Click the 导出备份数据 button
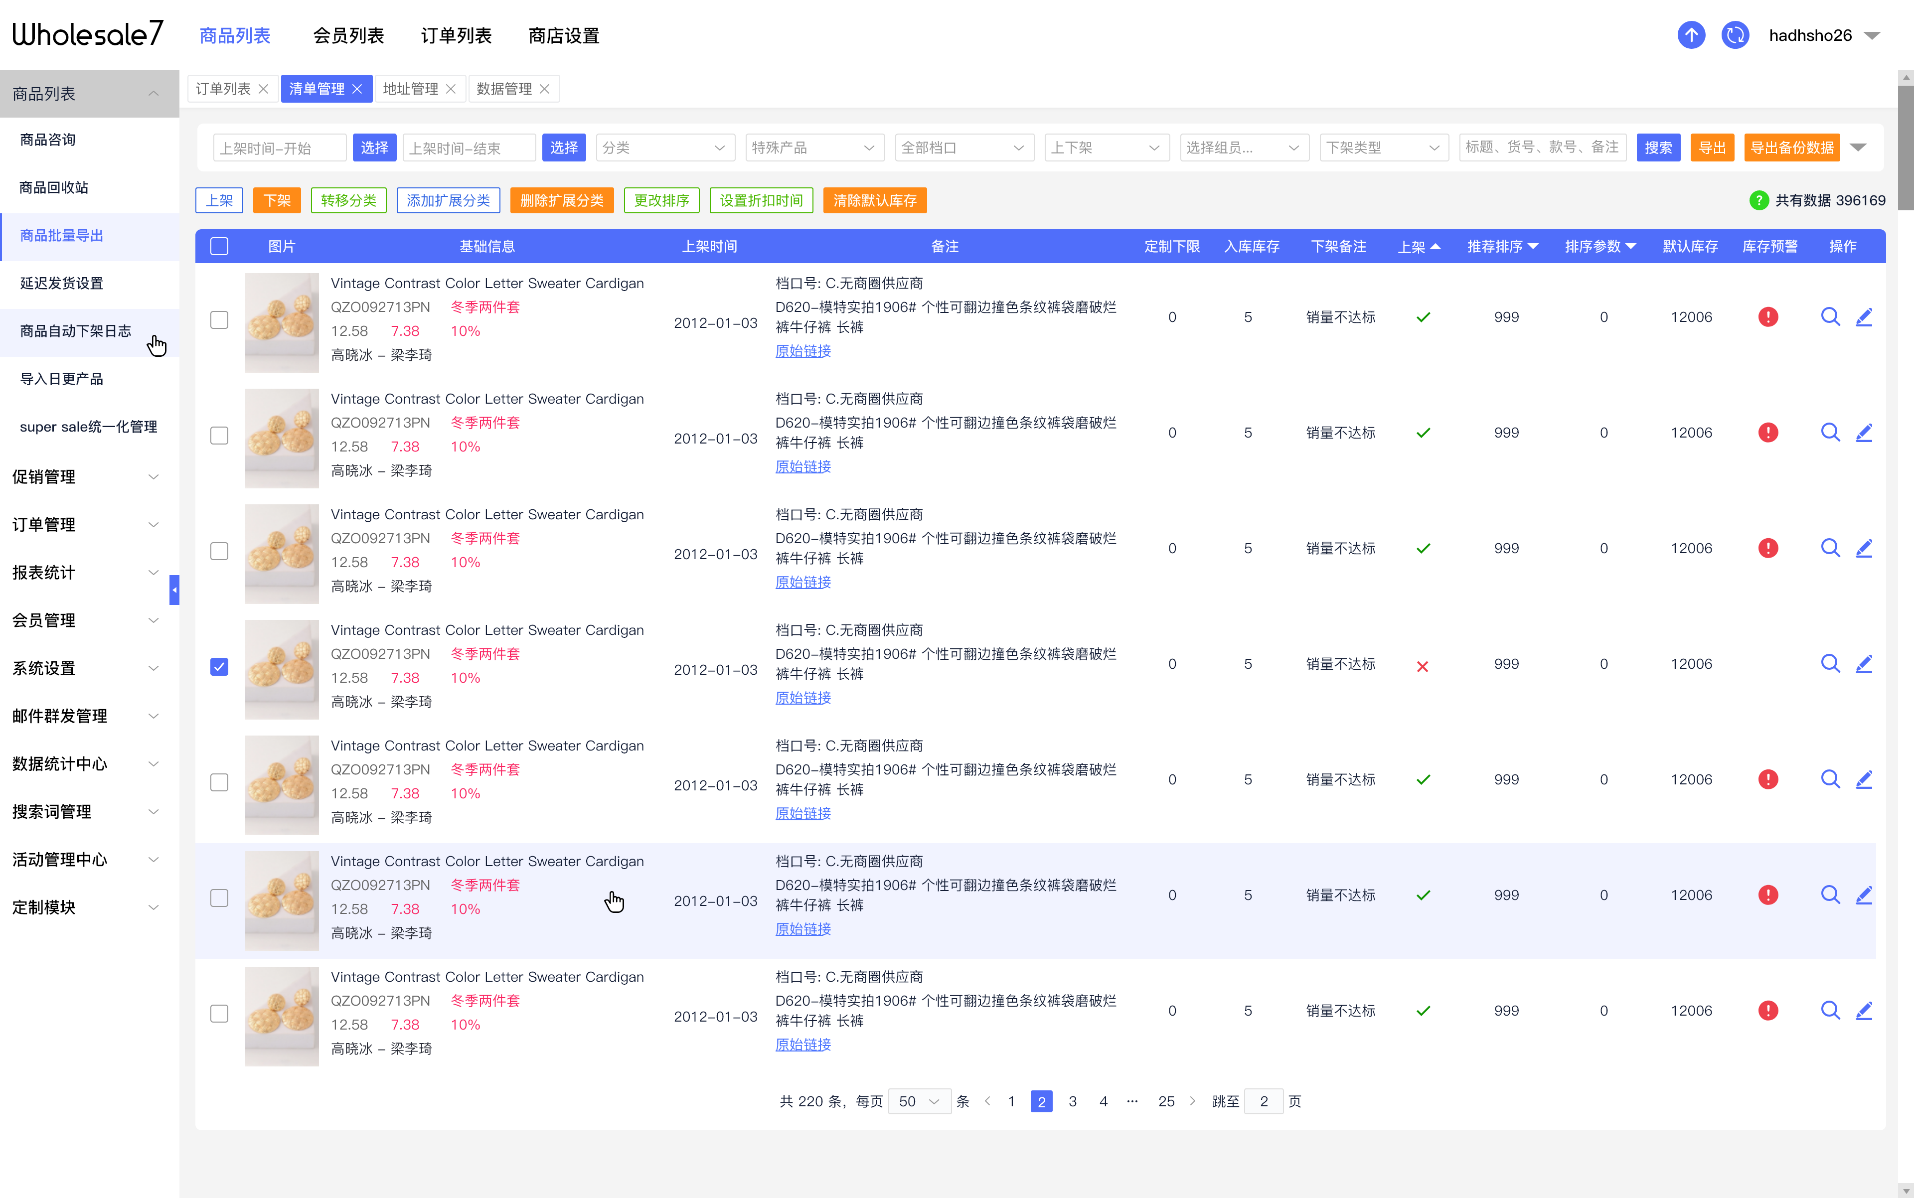Image resolution: width=1914 pixels, height=1198 pixels. [1791, 148]
